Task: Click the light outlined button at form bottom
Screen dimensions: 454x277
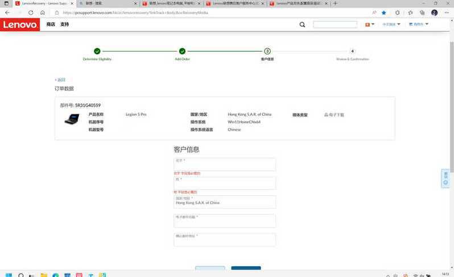Action: [x=210, y=268]
